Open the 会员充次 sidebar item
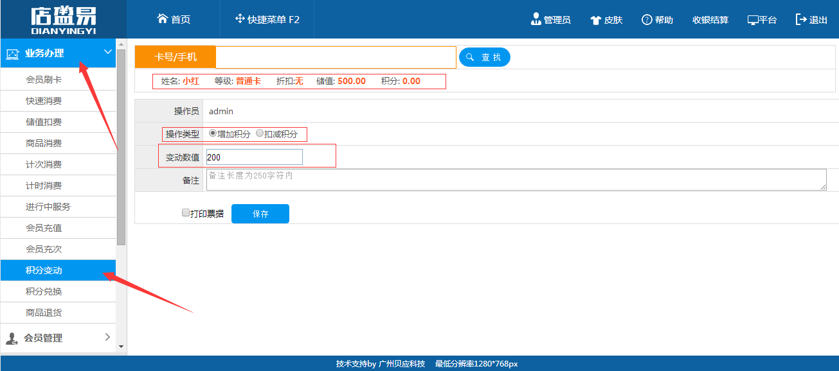Image resolution: width=839 pixels, height=371 pixels. [x=58, y=249]
